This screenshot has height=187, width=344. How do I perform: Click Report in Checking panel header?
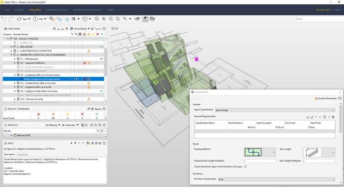[96, 28]
